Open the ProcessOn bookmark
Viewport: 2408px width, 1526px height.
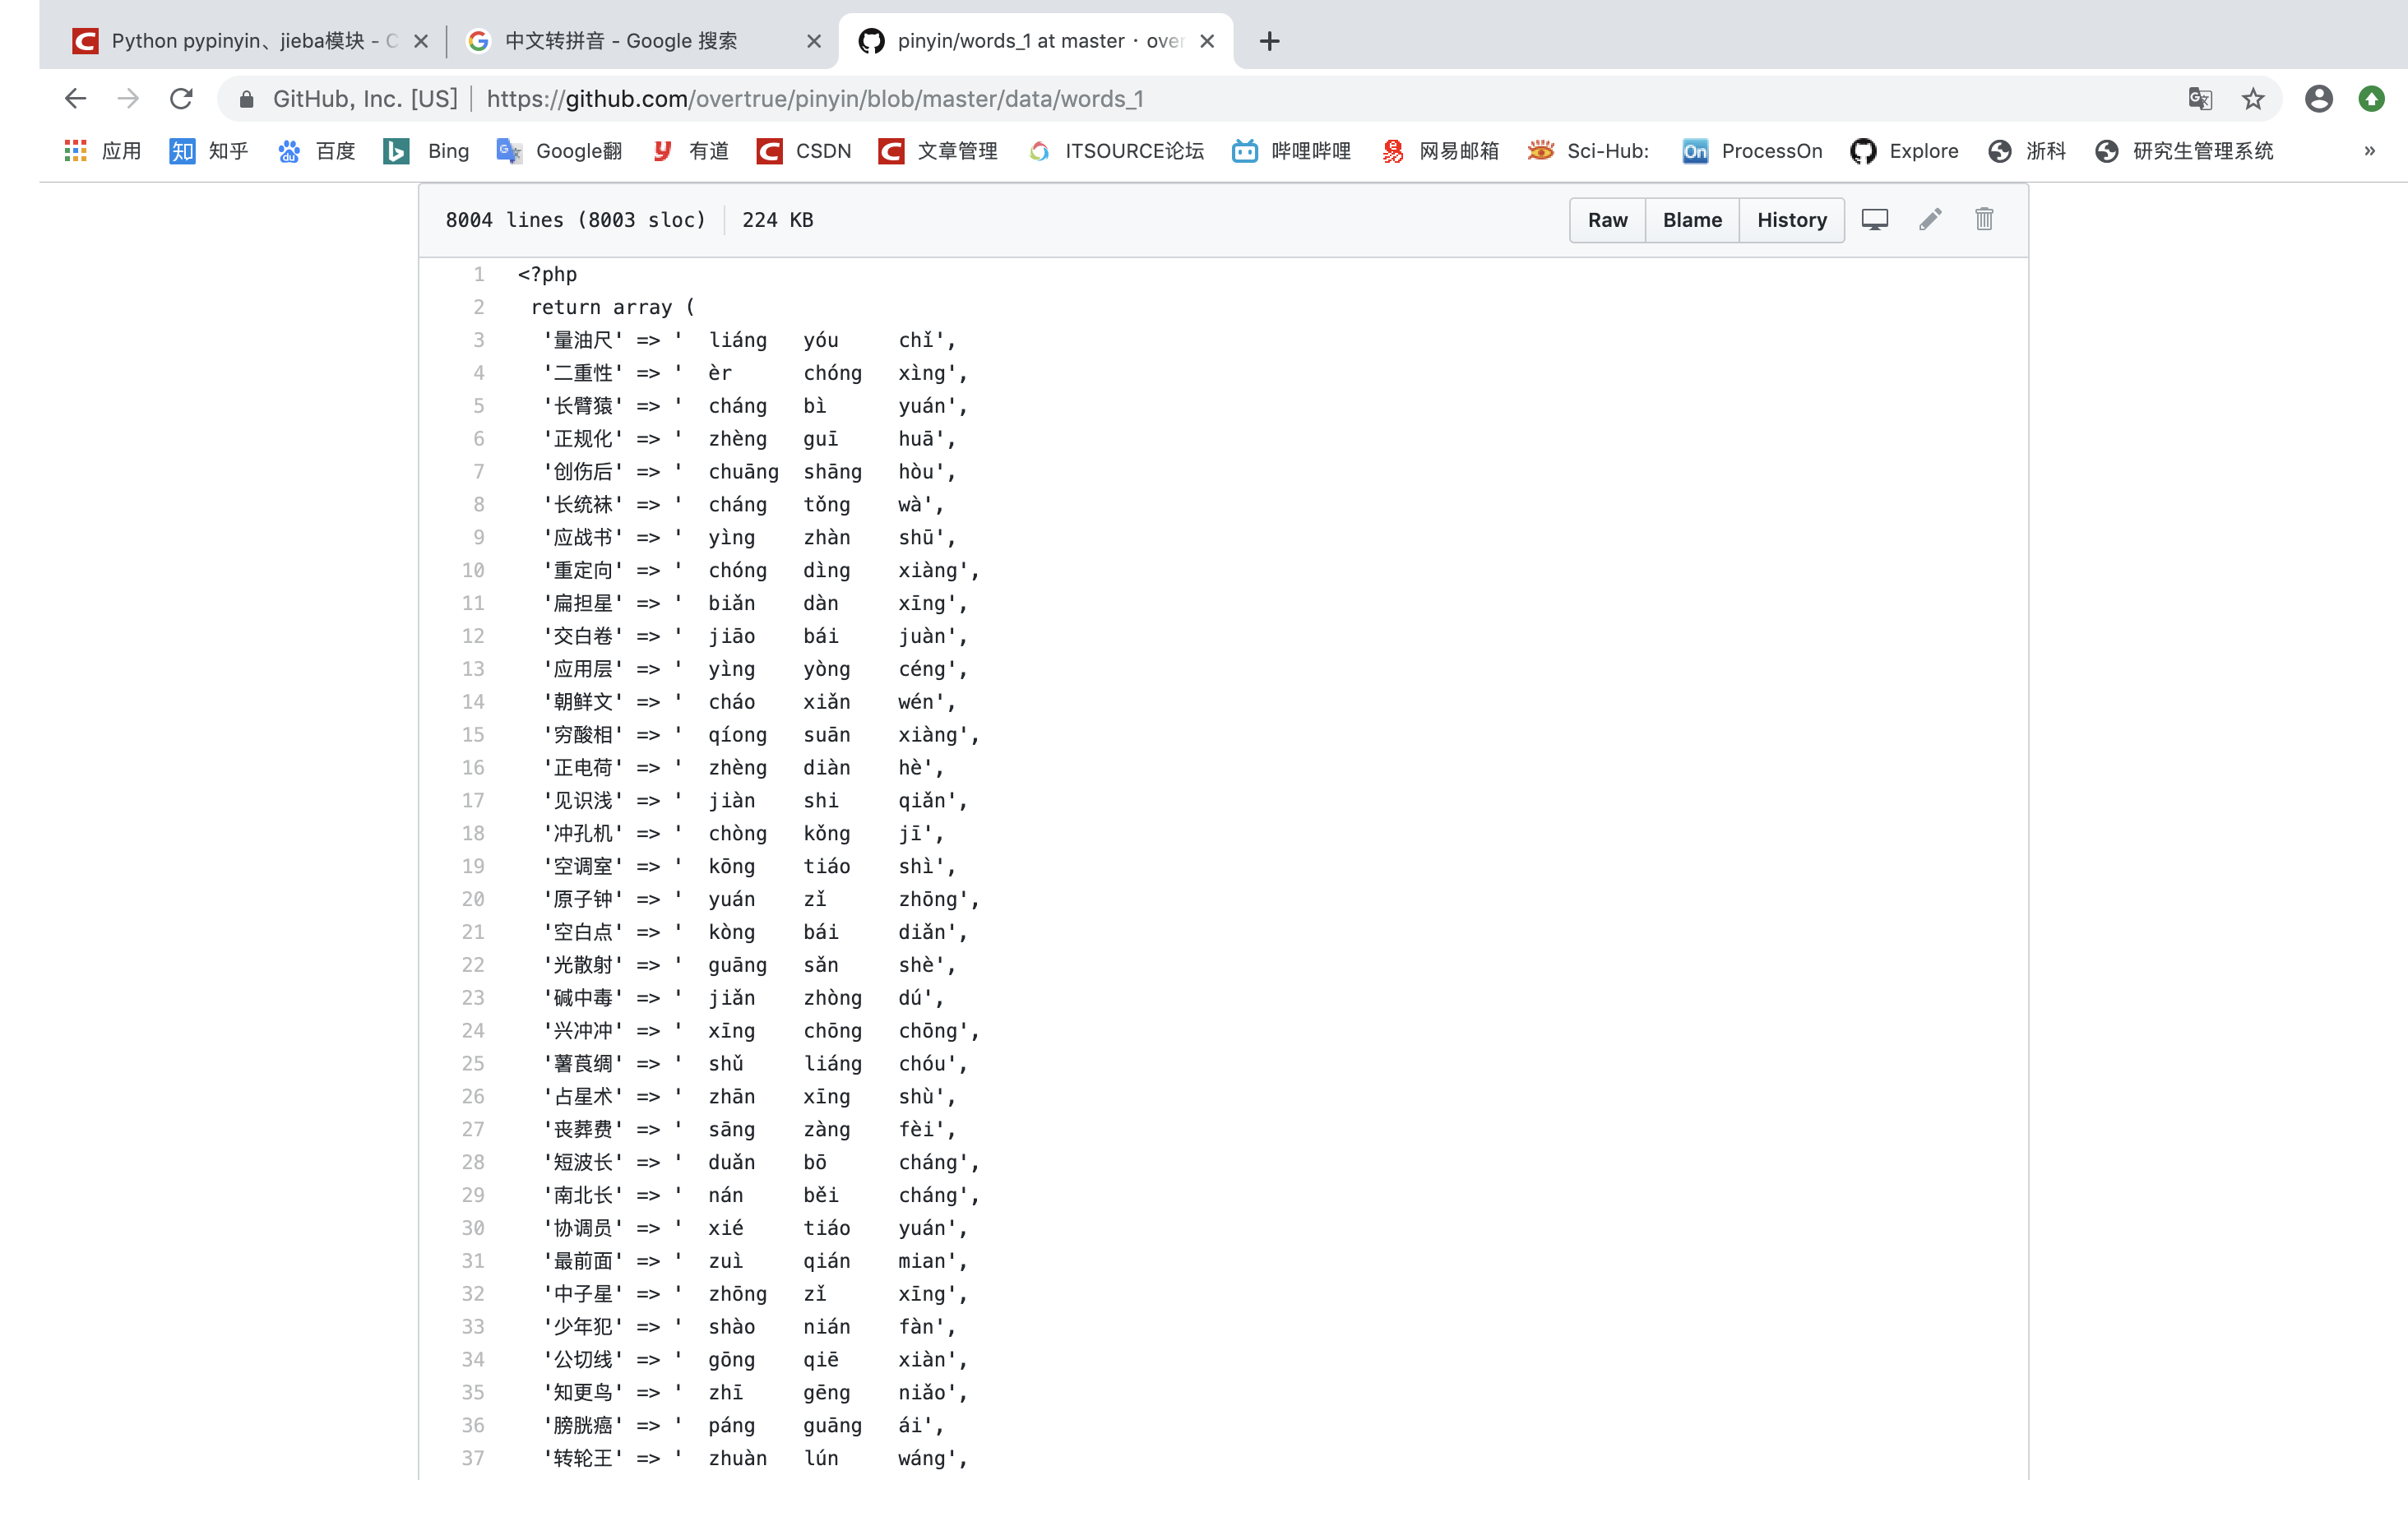(1752, 151)
